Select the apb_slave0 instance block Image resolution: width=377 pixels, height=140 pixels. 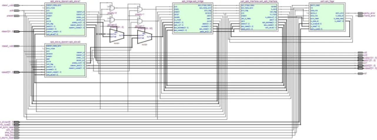pyautogui.click(x=65, y=60)
